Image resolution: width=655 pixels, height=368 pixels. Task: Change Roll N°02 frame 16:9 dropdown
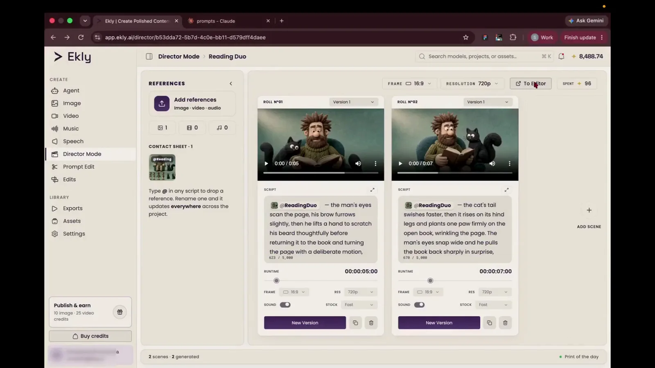428,292
